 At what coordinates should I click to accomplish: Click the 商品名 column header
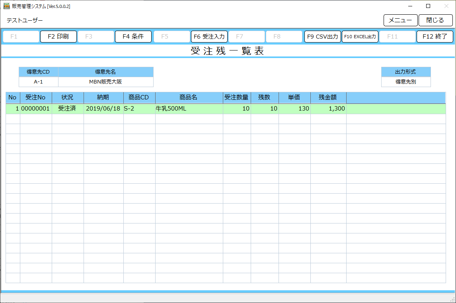(x=189, y=97)
